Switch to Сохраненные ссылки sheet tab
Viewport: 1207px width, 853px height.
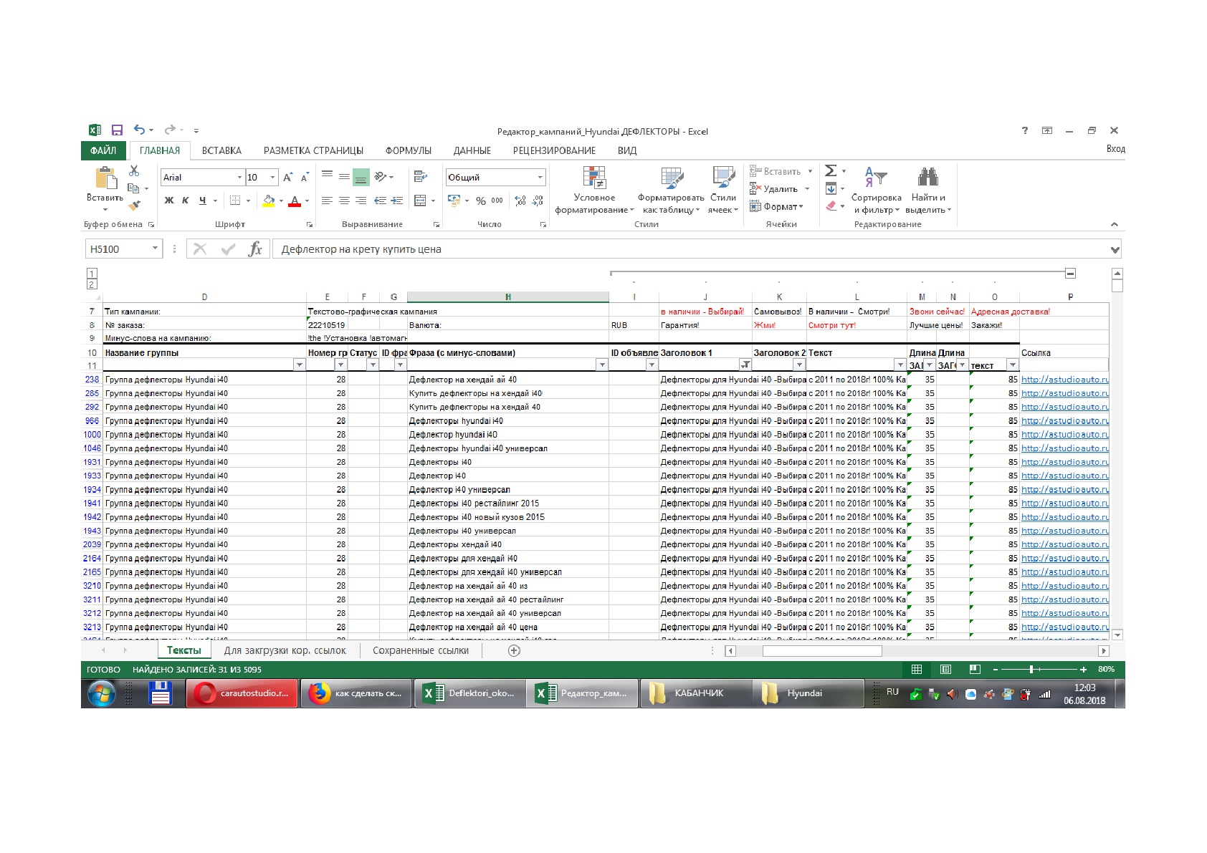pyautogui.click(x=421, y=651)
